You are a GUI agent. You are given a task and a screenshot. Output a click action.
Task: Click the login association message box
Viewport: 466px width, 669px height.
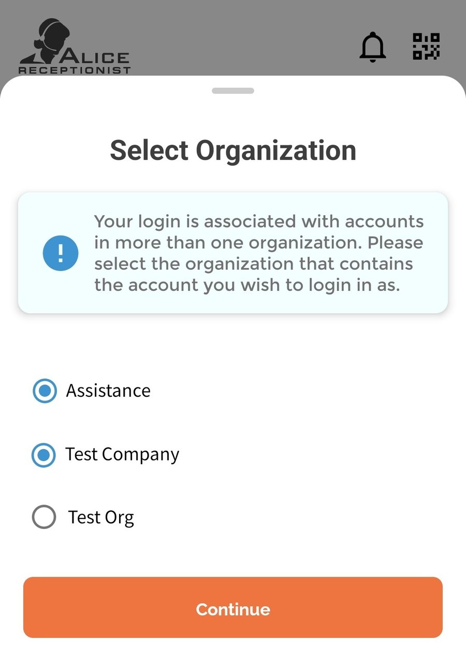click(233, 253)
